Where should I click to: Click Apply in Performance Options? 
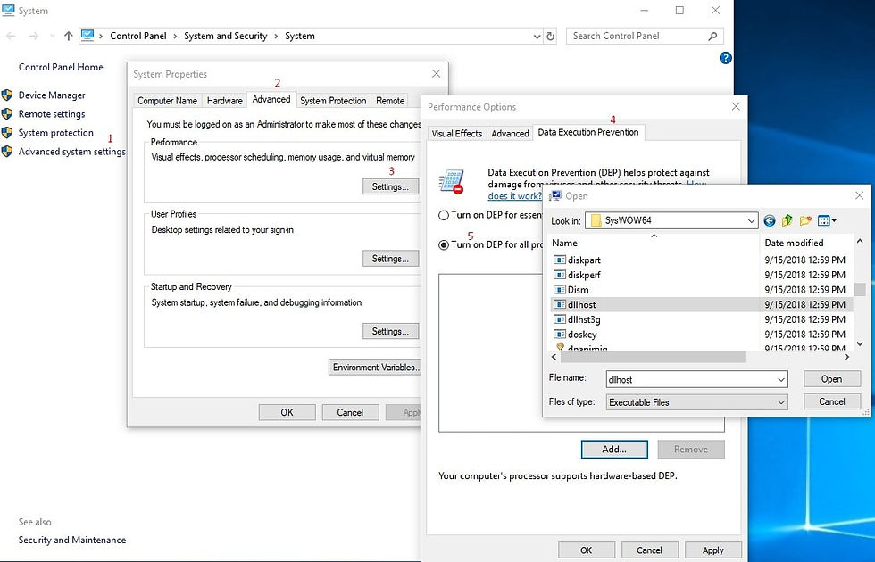[713, 550]
